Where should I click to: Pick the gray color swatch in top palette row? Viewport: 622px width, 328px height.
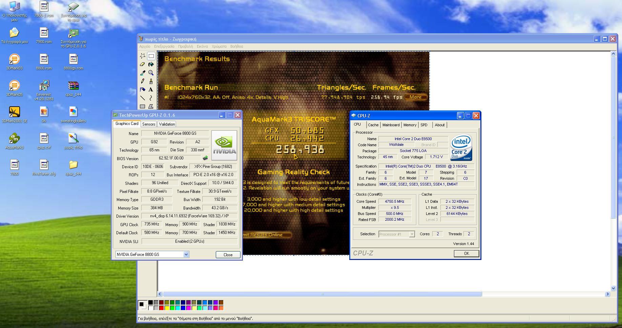156,302
